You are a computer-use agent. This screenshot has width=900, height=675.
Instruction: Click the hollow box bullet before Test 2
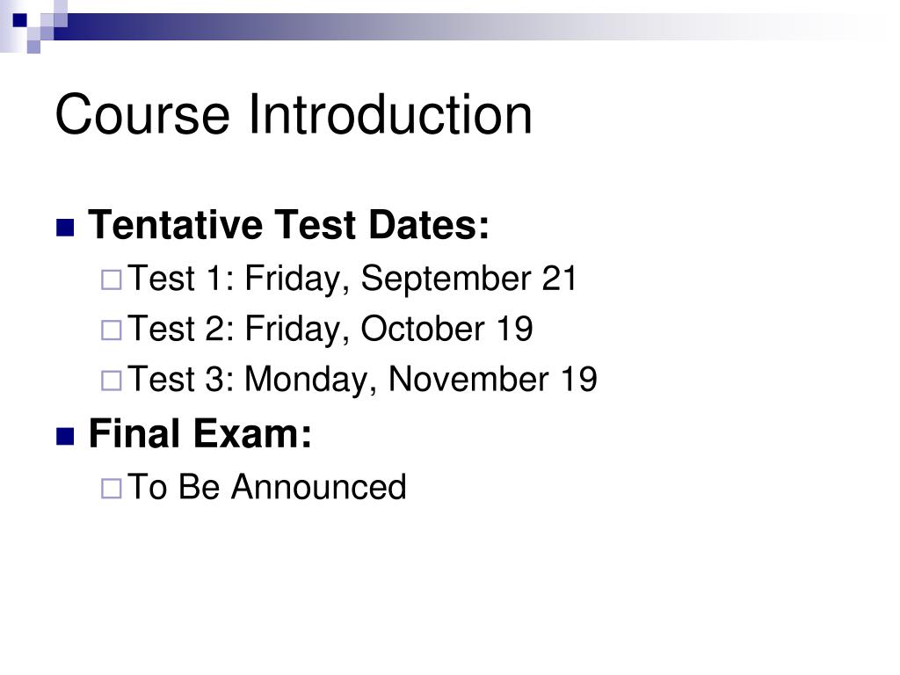[x=112, y=330]
